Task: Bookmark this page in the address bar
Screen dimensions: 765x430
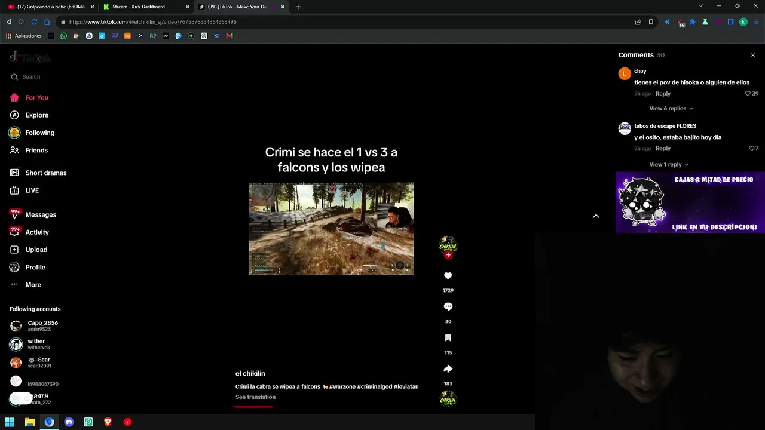Action: pos(651,22)
